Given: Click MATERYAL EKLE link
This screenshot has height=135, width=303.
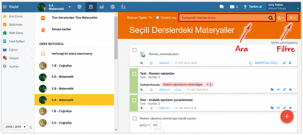Looking at the screenshot, I should (x=266, y=63).
